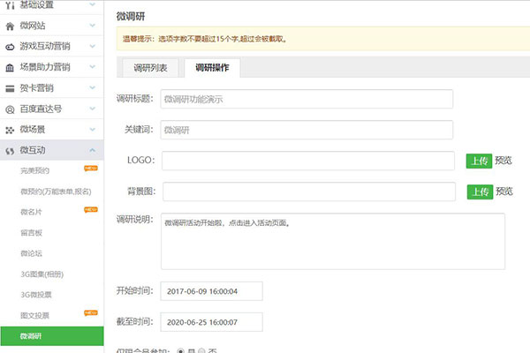Click the 游戏互动营销 gamepad icon
This screenshot has width=530, height=353.
[10, 47]
